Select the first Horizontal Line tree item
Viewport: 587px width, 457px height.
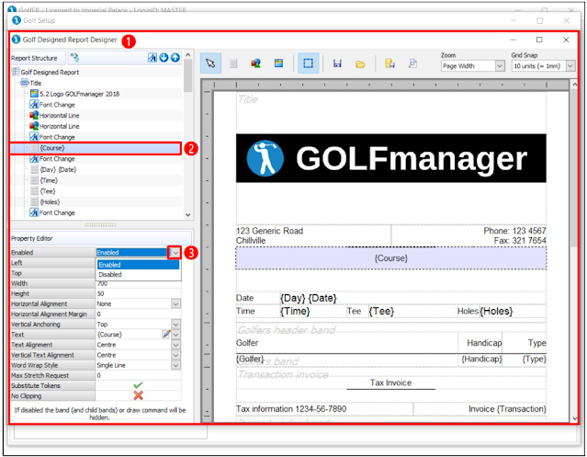click(x=59, y=115)
